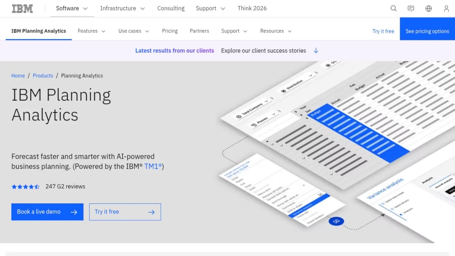Viewport: 455px width, 256px height.
Task: Select the IBM Planning Analytics tab
Action: click(39, 31)
